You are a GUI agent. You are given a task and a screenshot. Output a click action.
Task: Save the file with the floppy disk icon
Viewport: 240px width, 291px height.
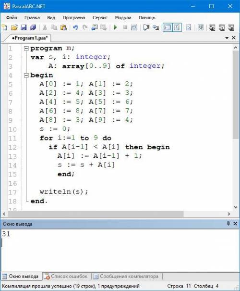[24, 27]
